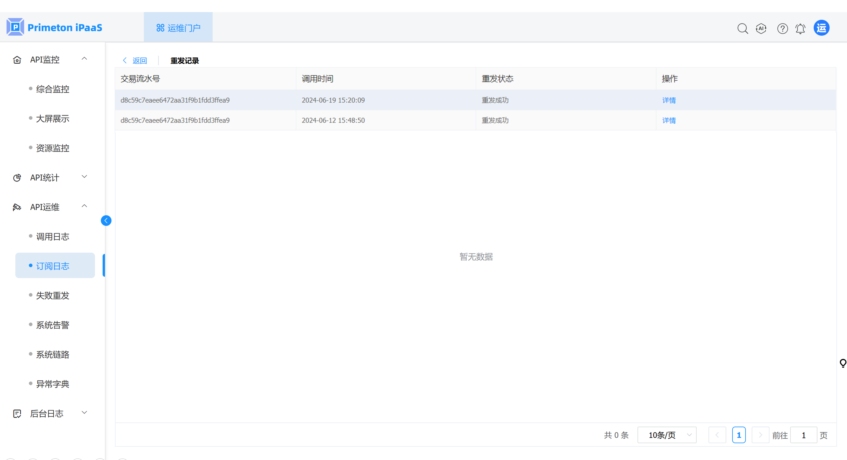Expand the API统计 menu group
This screenshot has height=460, width=847.
tap(84, 177)
